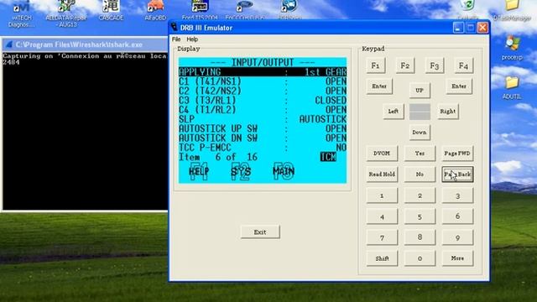
Task: Click the TCC P-EMCC row
Action: coord(263,148)
